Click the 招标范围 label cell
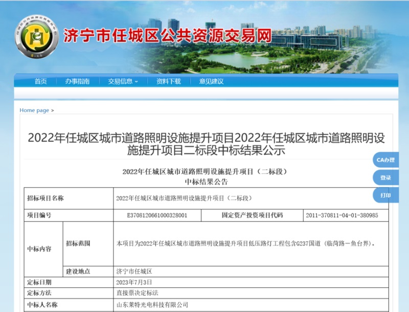This screenshot has width=409, height=312. click(x=88, y=244)
